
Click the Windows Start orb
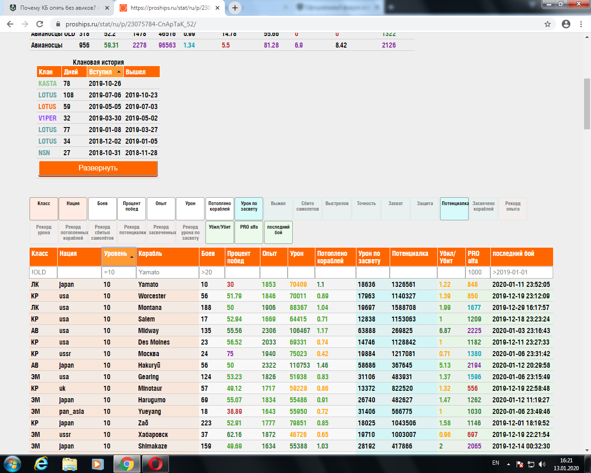pyautogui.click(x=12, y=464)
